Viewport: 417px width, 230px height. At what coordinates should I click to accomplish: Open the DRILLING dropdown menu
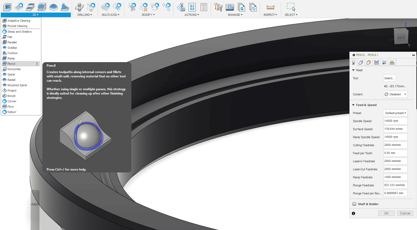click(x=85, y=15)
